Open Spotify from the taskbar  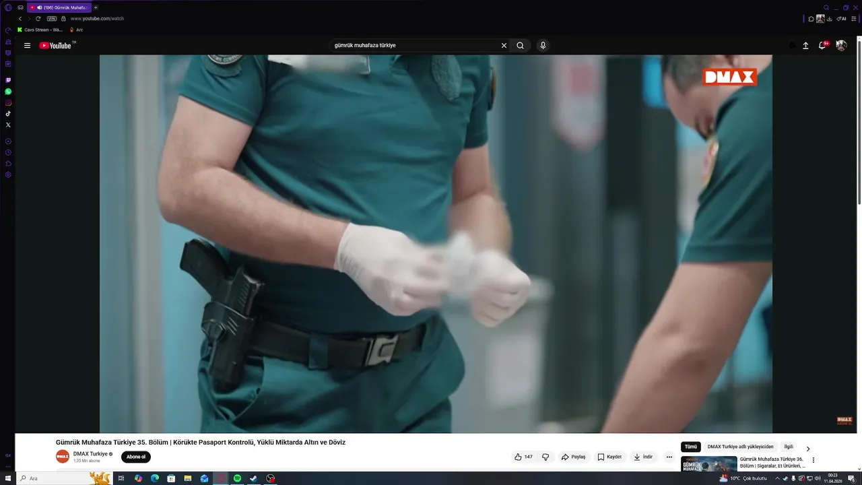point(237,478)
